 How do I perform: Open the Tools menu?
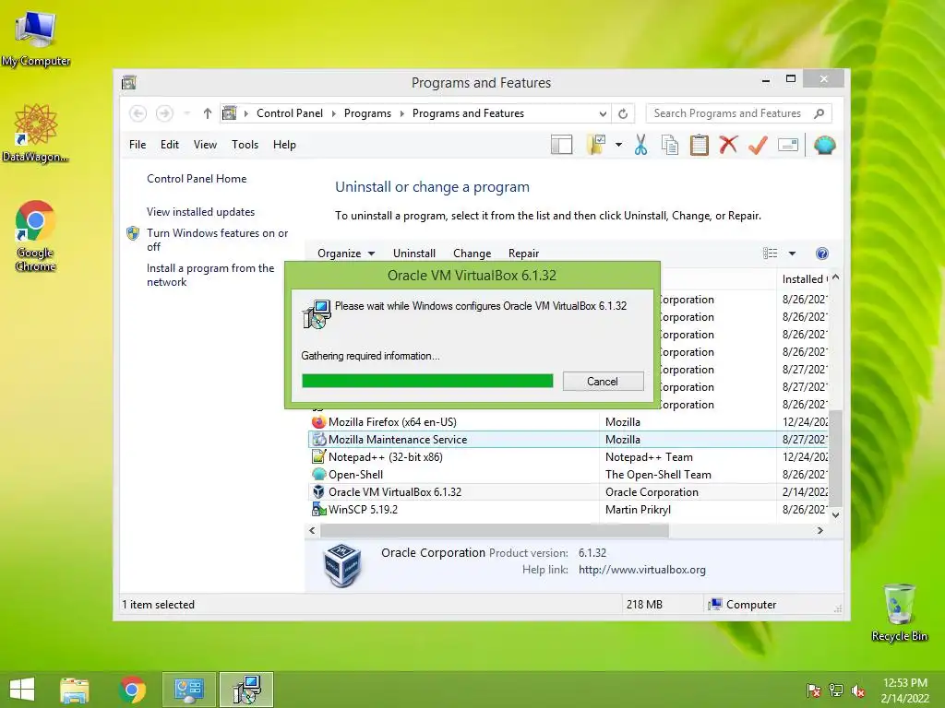click(x=245, y=145)
